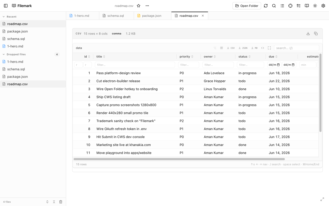
Task: Click the trash icon to clear files
Action: 61,202
